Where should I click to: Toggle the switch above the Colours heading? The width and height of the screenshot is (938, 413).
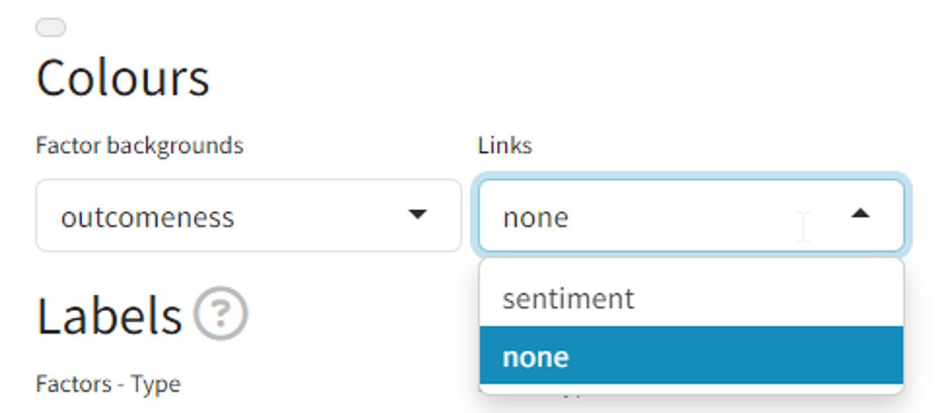pyautogui.click(x=51, y=27)
